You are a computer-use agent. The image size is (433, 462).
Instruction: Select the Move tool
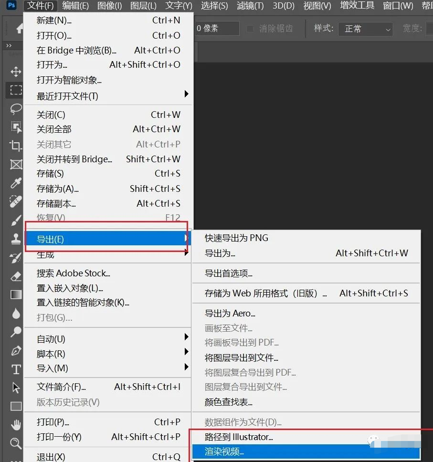pyautogui.click(x=16, y=72)
